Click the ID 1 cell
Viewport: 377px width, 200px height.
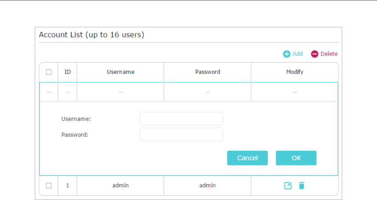(x=67, y=185)
